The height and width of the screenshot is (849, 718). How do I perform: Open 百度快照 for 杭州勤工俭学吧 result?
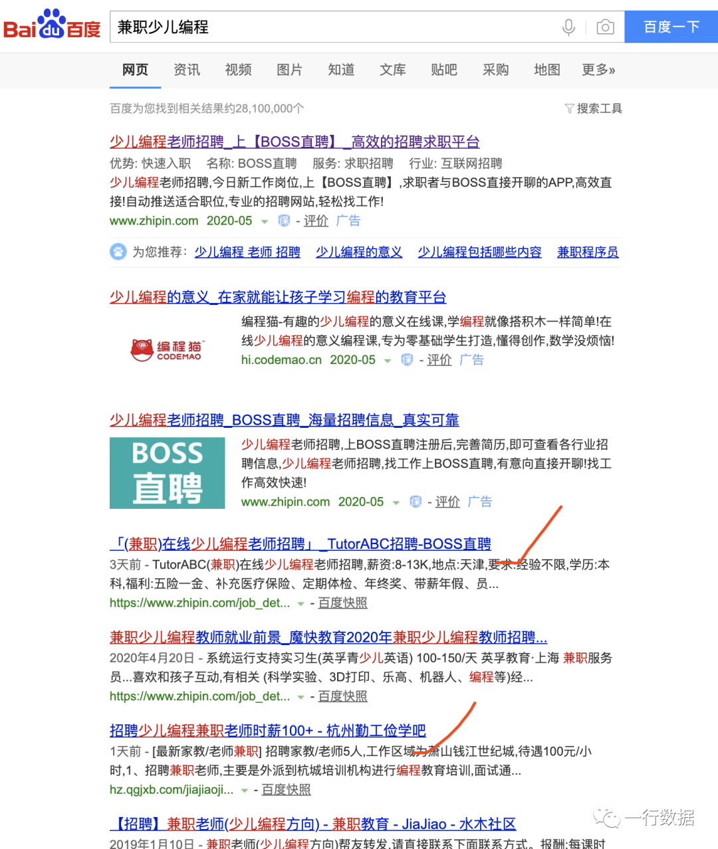286,789
